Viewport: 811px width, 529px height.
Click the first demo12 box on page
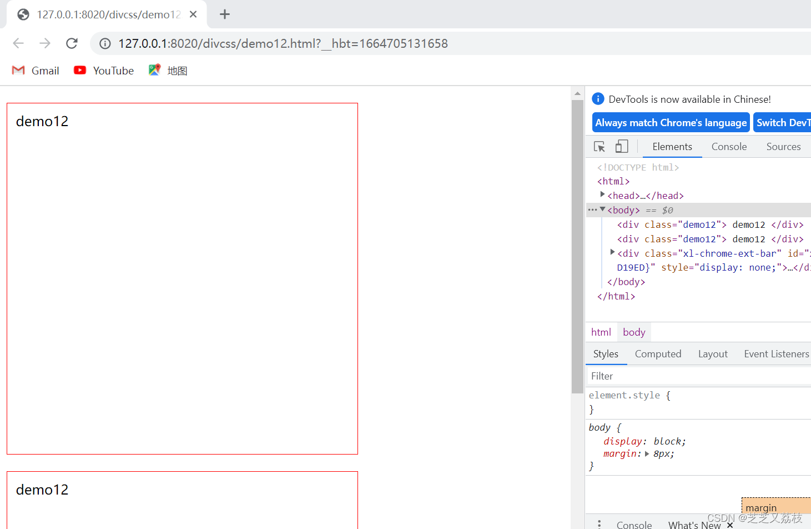pyautogui.click(x=182, y=278)
